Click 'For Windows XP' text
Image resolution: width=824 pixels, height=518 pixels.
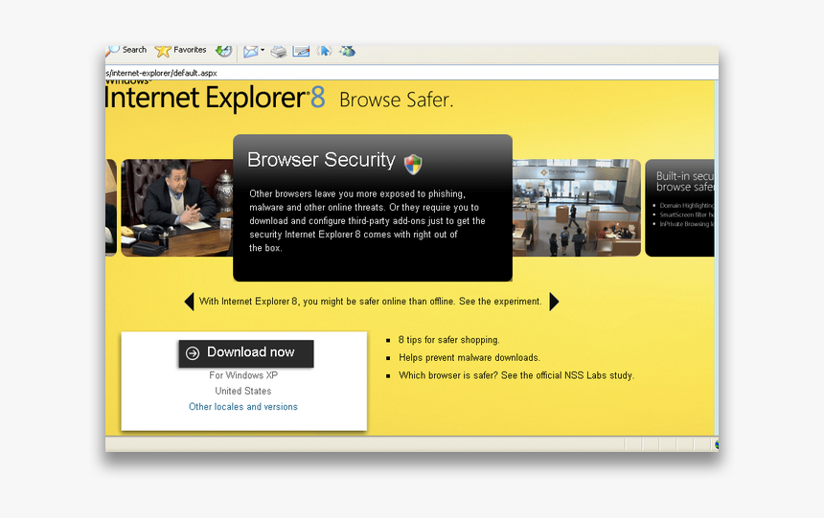243,375
